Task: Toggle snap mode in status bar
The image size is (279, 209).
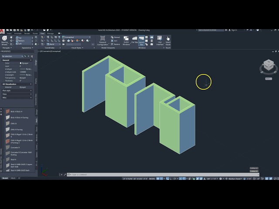Action: click(x=161, y=179)
